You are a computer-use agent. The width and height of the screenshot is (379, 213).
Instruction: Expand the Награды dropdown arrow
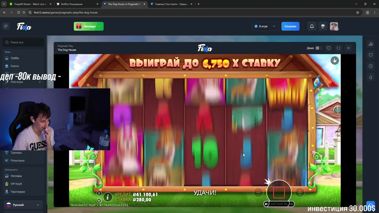pyautogui.click(x=100, y=26)
